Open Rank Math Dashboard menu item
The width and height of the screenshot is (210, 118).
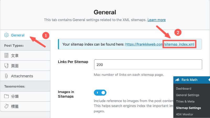coord(184,89)
